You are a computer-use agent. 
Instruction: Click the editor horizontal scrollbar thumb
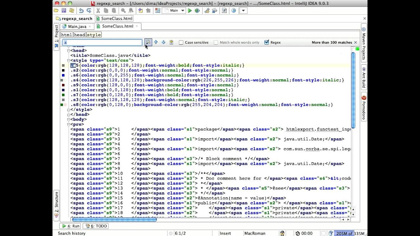(115, 219)
